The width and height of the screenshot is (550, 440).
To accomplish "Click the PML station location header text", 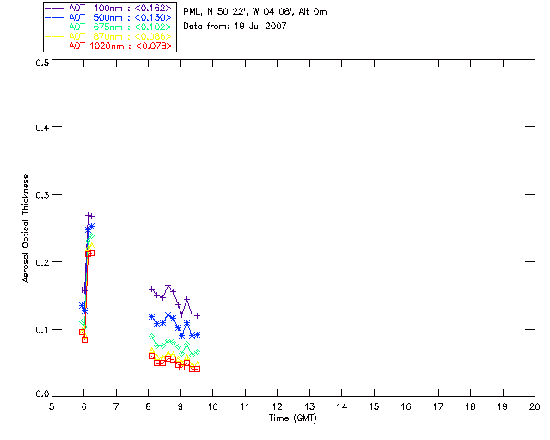I will click(x=255, y=12).
